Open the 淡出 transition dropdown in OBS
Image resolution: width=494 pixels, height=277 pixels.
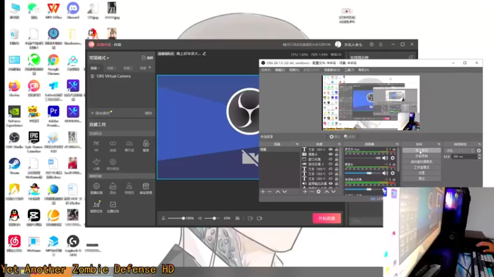click(x=460, y=151)
